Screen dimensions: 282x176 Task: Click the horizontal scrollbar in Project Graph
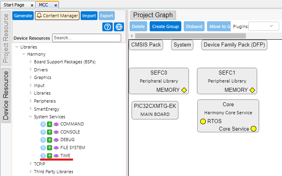coord(201,36)
